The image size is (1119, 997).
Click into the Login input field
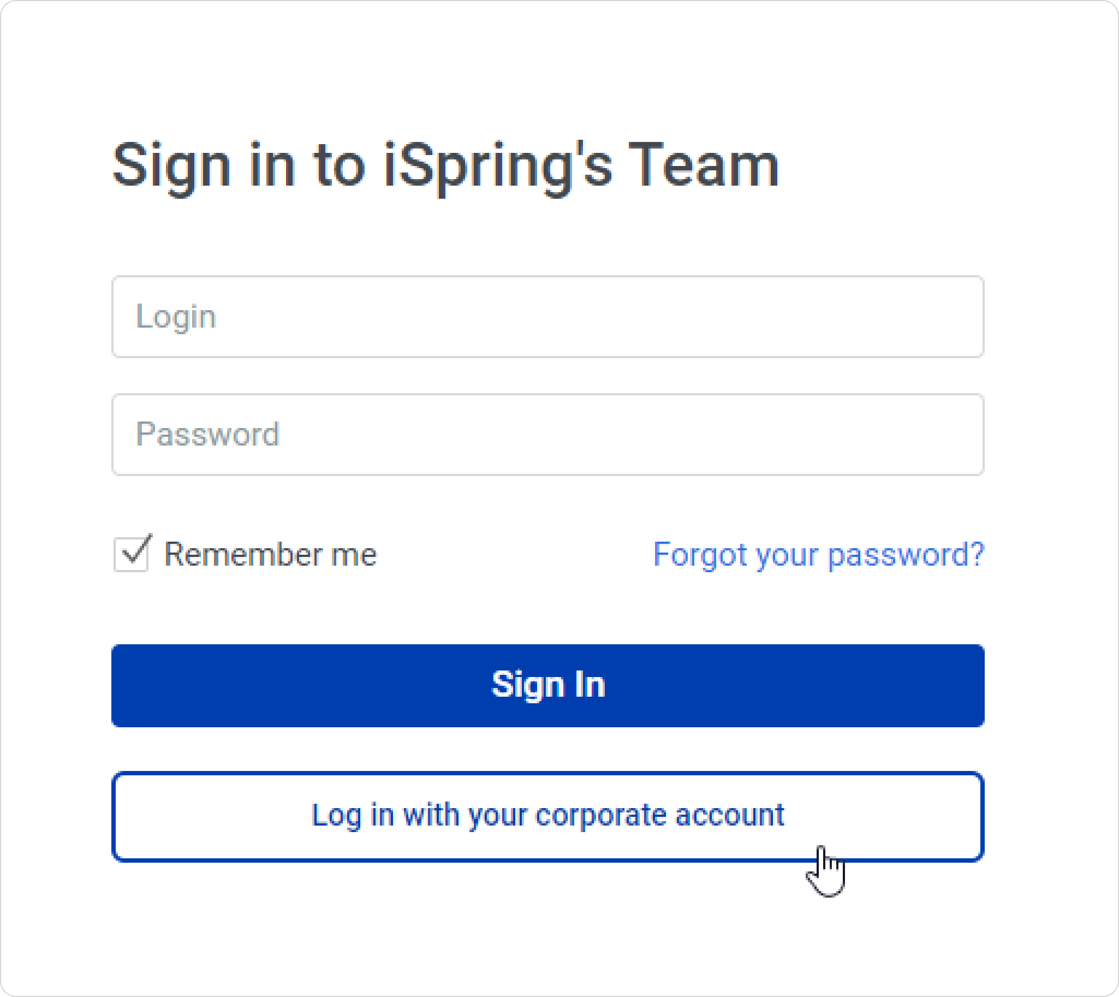pos(547,317)
